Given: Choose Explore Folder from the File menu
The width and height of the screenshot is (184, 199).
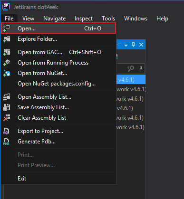Looking at the screenshot, I should tap(58, 39).
